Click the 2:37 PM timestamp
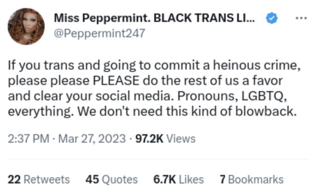The width and height of the screenshot is (311, 194). 29,139
